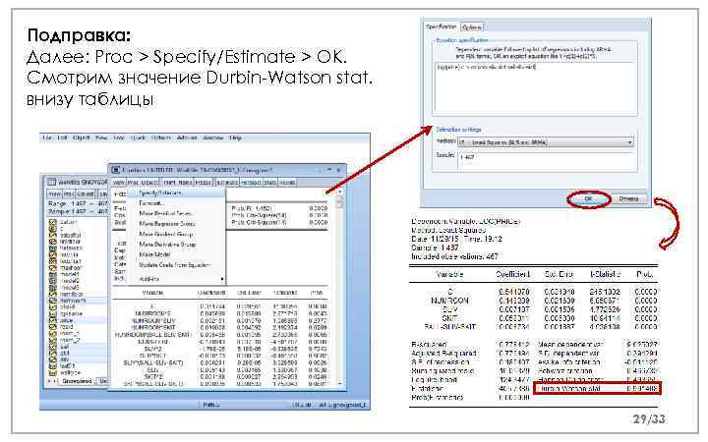The image size is (708, 442).
Task: Select the skit series icon in workfile
Action: tap(52, 354)
